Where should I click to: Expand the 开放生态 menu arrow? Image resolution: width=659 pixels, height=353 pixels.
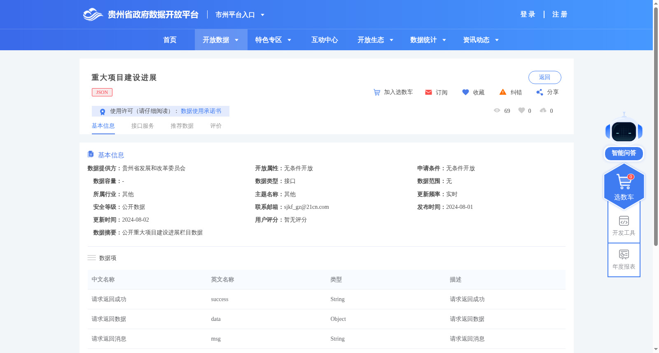(x=391, y=40)
